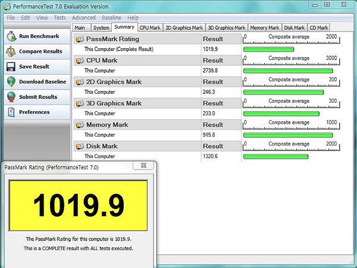The image size is (357, 268).
Task: Click the Memory Mark green result bar
Action: [288, 135]
